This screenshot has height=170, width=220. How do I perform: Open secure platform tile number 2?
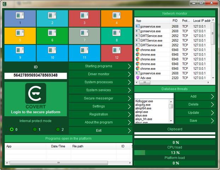(52, 18)
